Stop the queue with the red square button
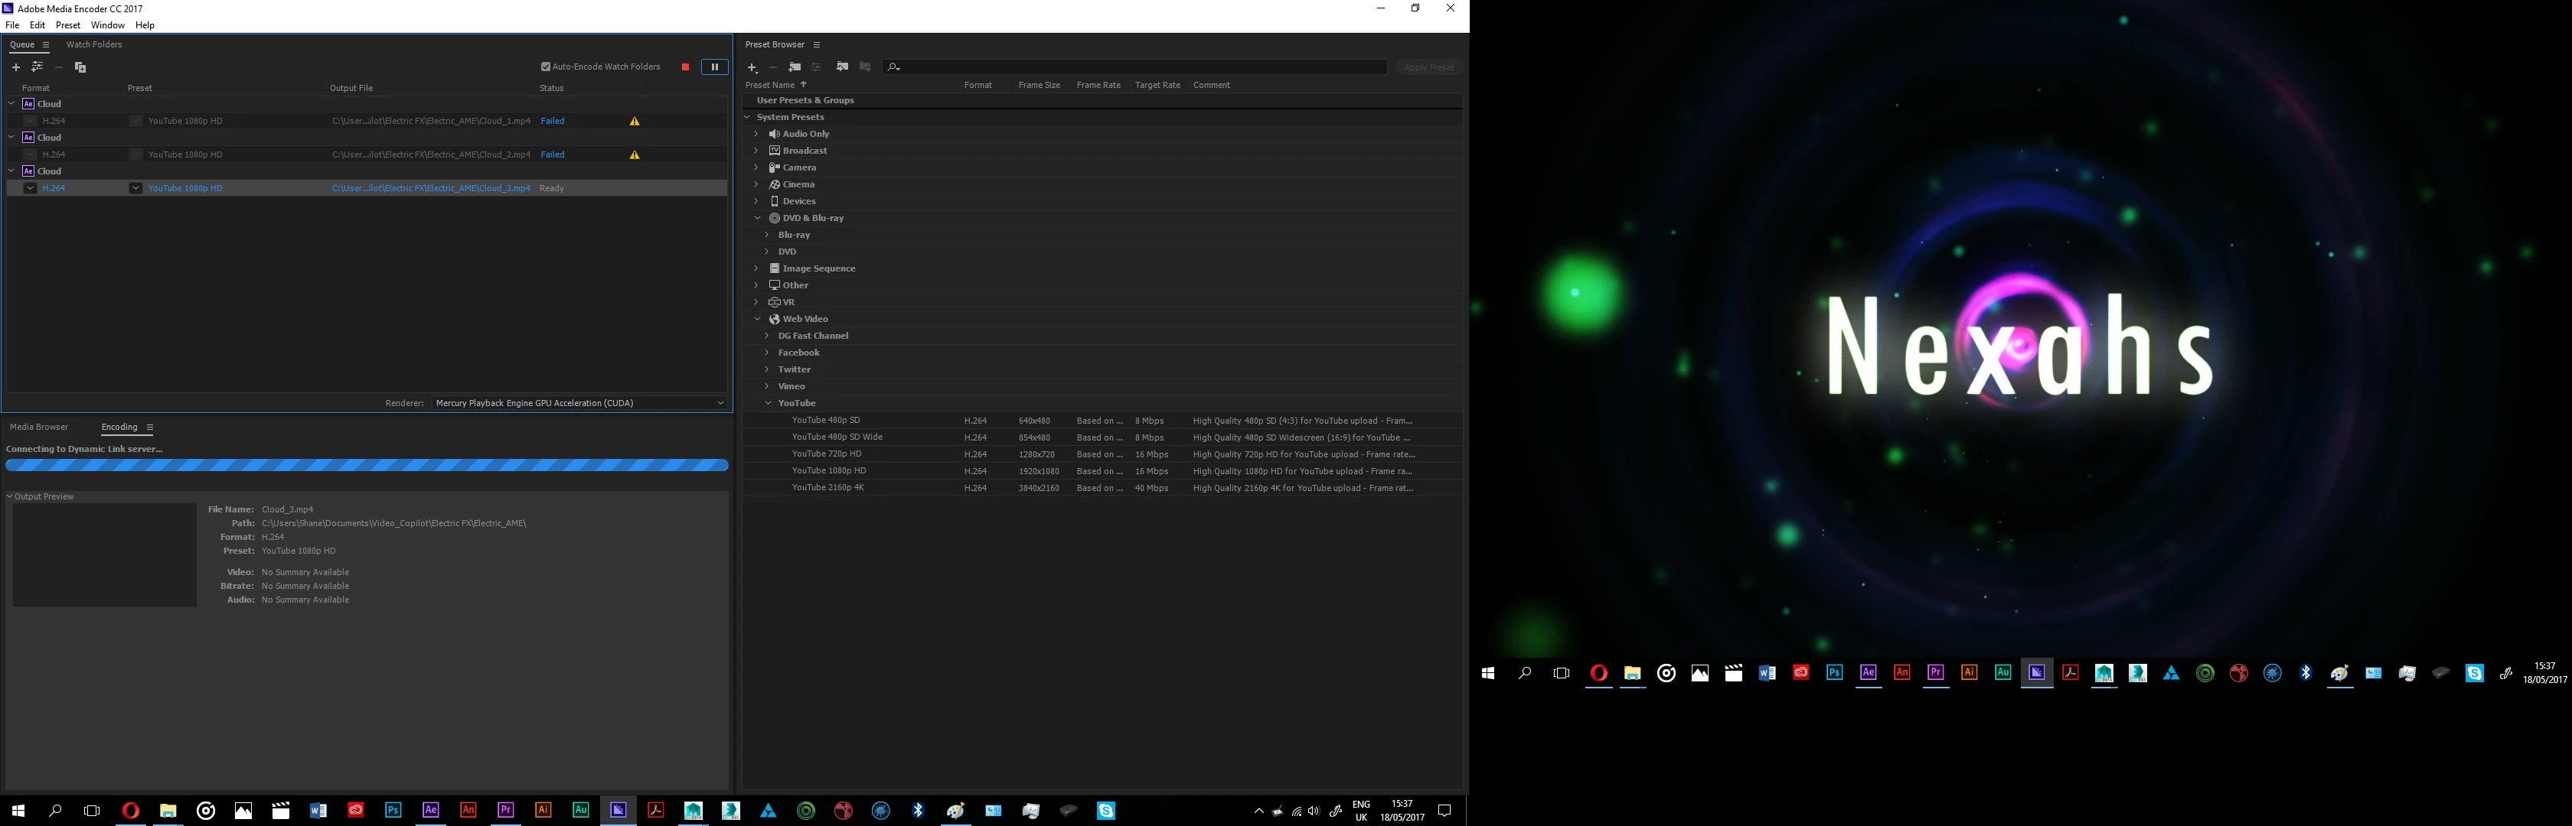Image resolution: width=2572 pixels, height=826 pixels. tap(685, 67)
